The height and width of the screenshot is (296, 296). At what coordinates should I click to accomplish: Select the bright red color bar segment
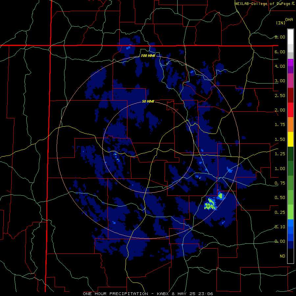click(290, 110)
